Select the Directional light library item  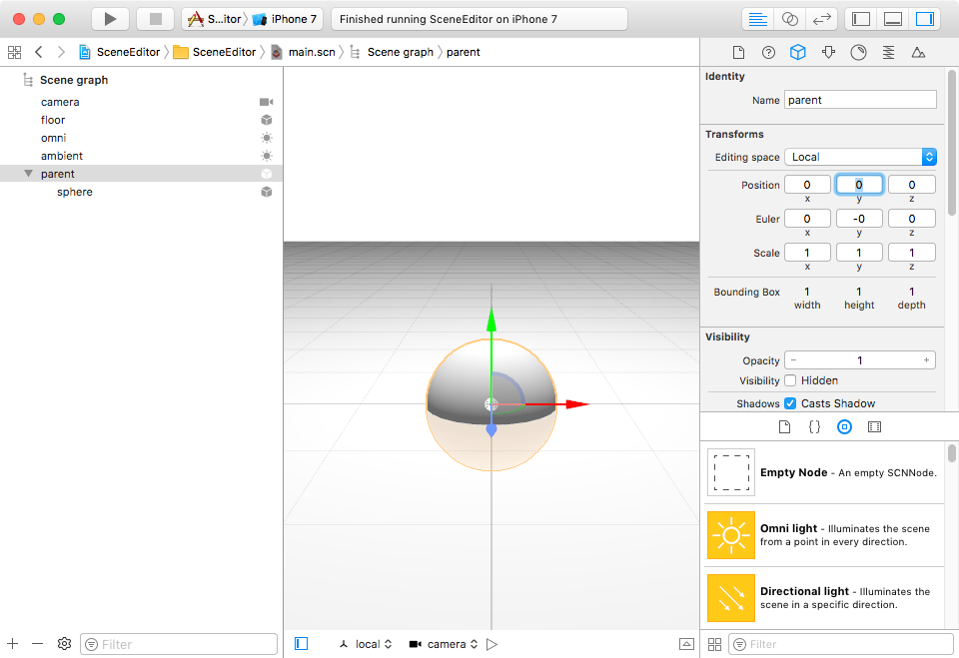[x=825, y=597]
